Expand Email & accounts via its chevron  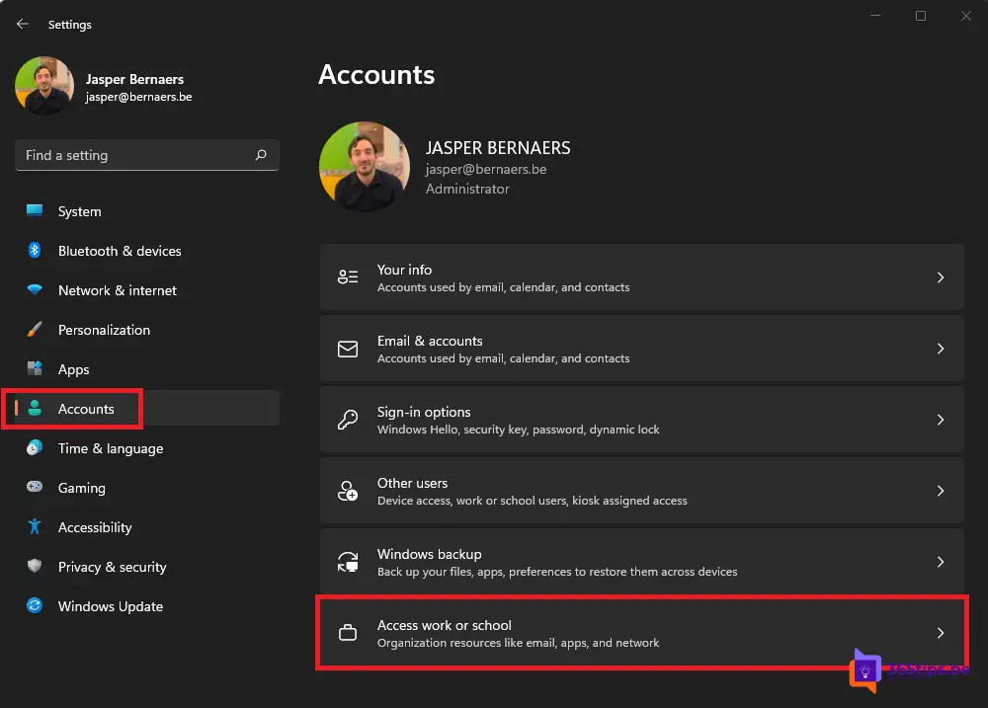[x=941, y=349]
